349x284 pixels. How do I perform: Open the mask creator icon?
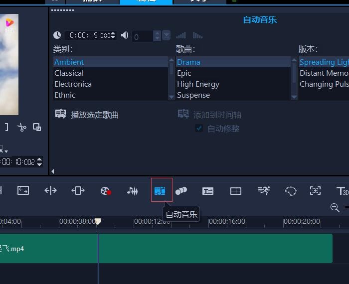click(x=291, y=191)
